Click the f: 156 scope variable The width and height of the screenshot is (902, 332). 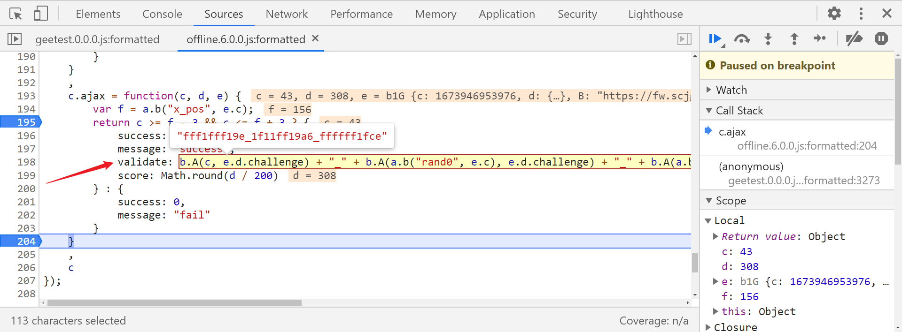[x=740, y=296]
